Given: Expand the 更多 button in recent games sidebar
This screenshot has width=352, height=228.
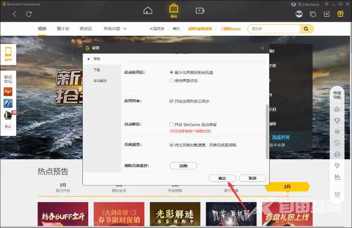Looking at the screenshot, I should pos(8,126).
